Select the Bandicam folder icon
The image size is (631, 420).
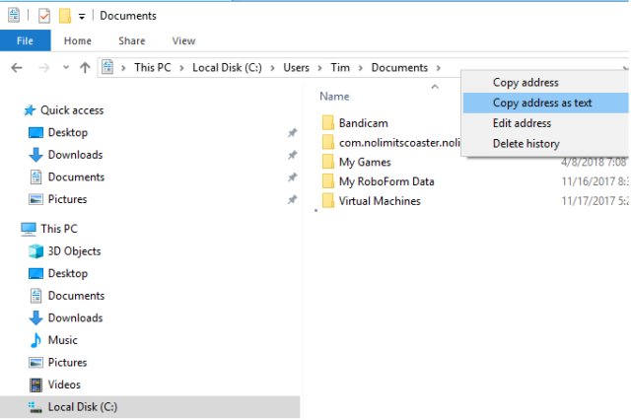point(328,122)
